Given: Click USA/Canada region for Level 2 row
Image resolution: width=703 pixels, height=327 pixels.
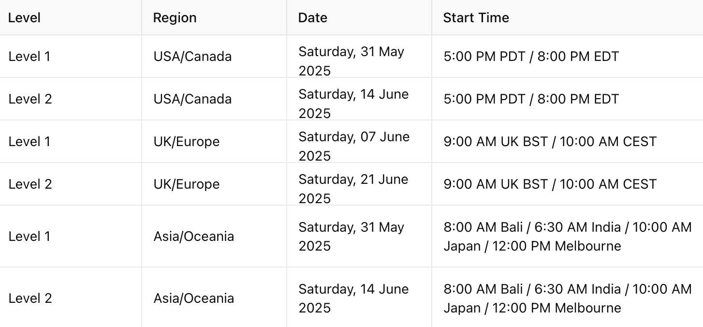Looking at the screenshot, I should [x=192, y=99].
